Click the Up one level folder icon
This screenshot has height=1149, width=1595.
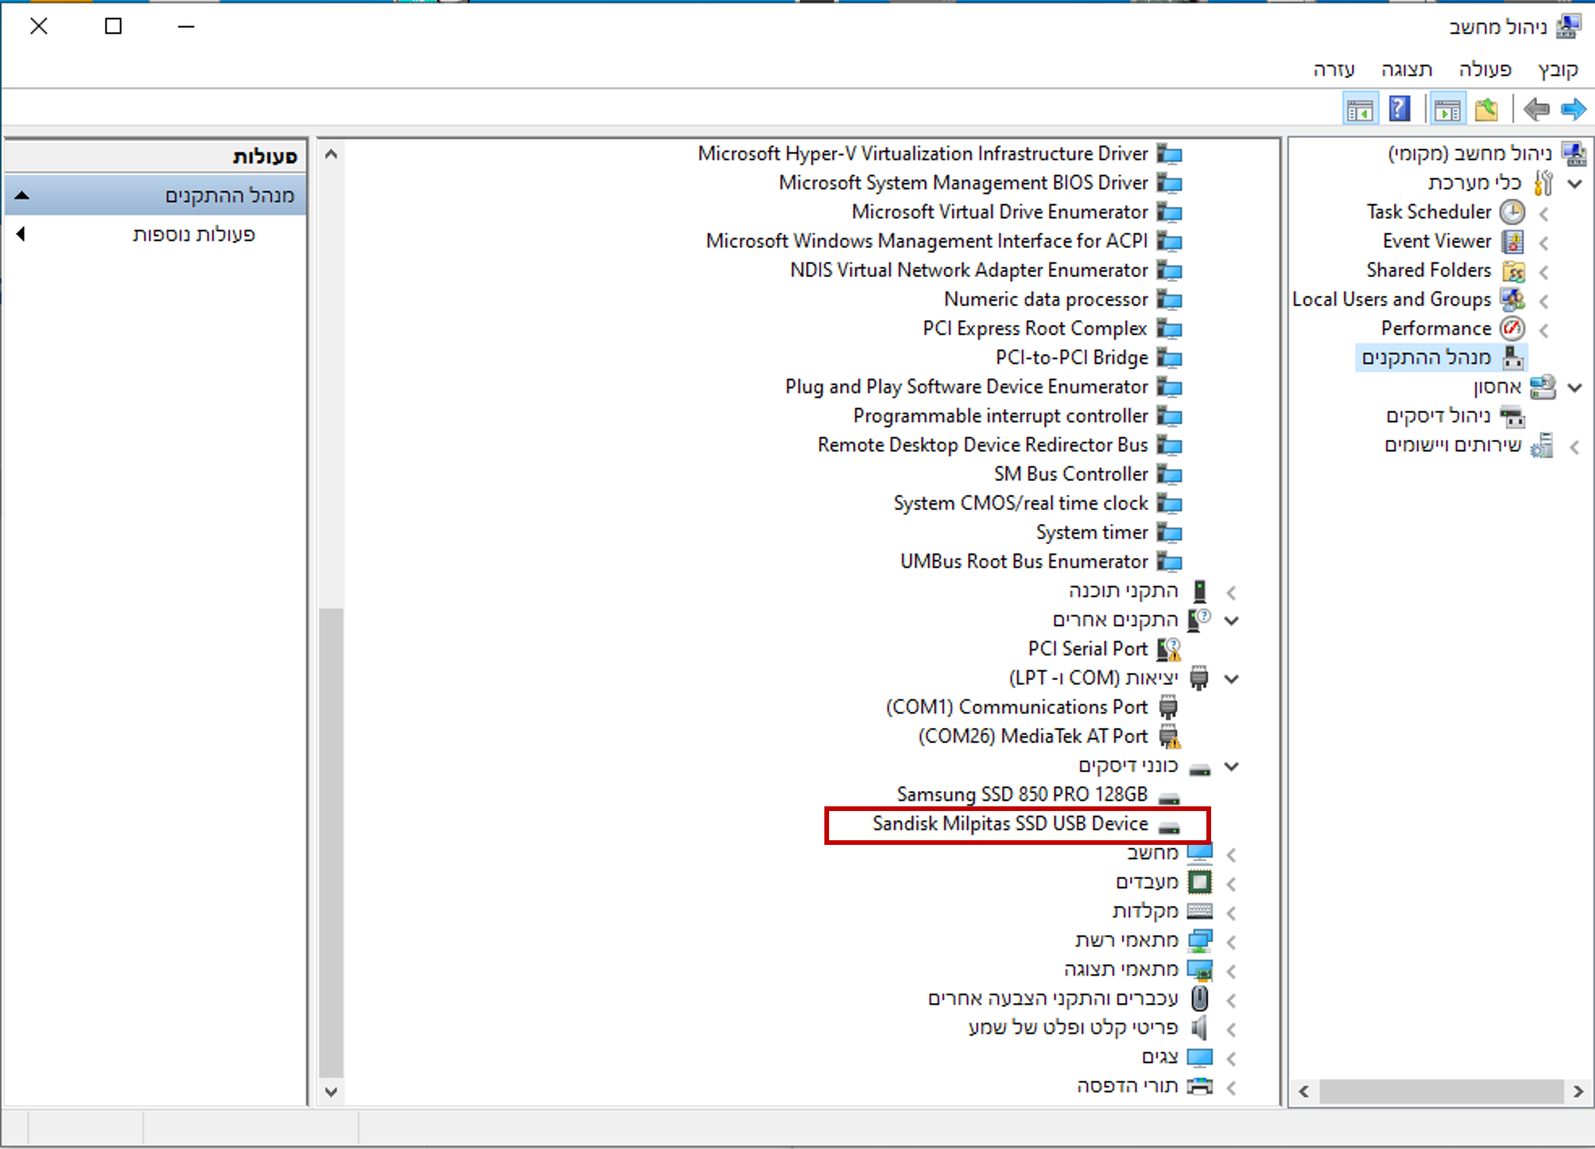tap(1486, 110)
